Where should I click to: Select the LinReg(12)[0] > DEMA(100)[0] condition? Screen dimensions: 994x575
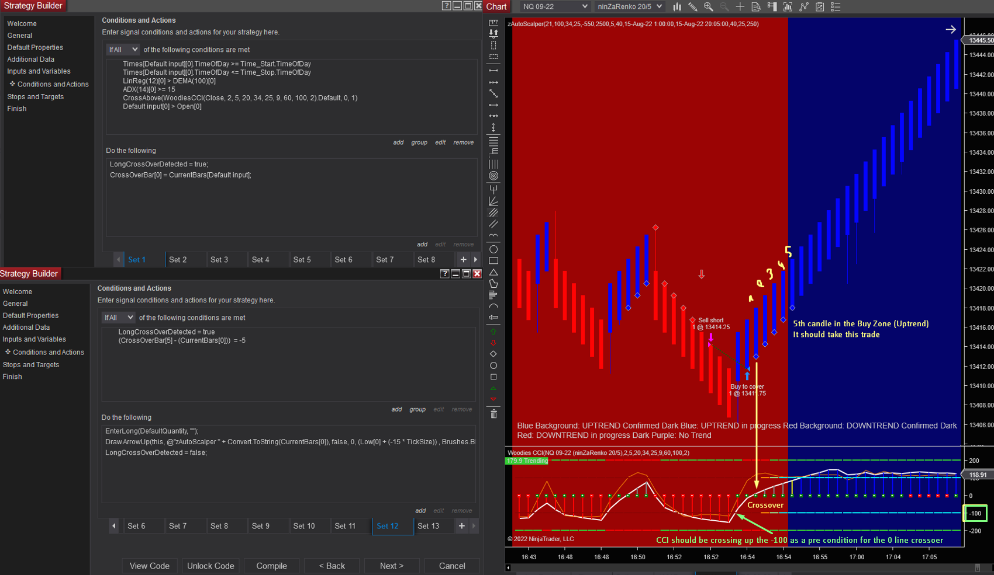click(169, 81)
